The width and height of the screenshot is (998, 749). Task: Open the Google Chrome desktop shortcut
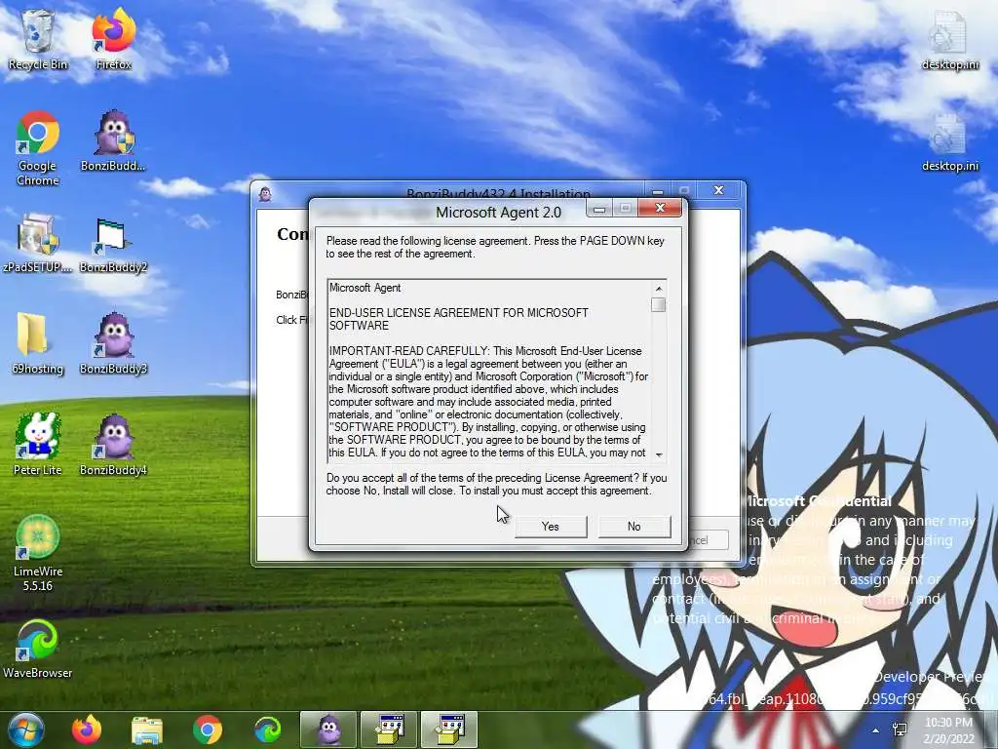pyautogui.click(x=38, y=148)
